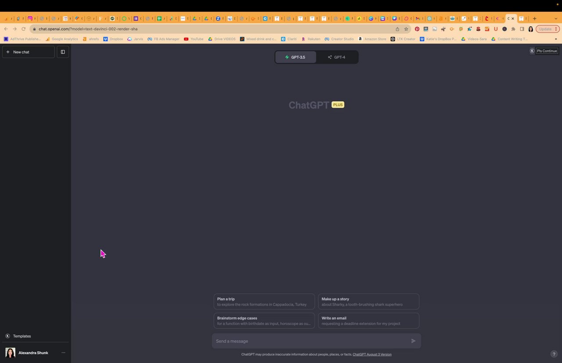Open the FB Ads Manager bookmark

163,39
